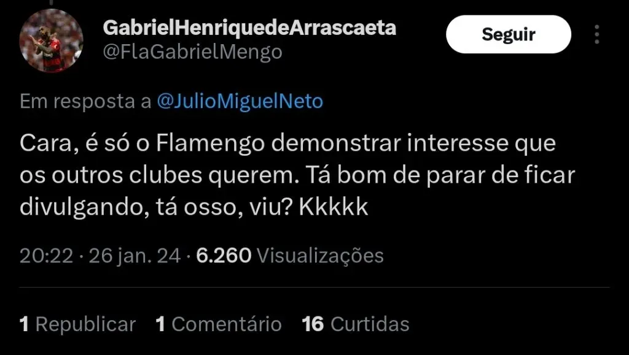
Task: Follow the account with Seguir button
Action: pos(508,34)
